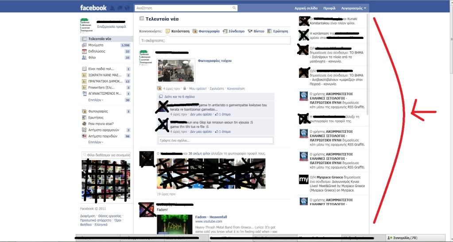Viewport: 453px width, 242px height.
Task: Click Δείτε και τα 6 σχόλια
Action: tap(179, 97)
